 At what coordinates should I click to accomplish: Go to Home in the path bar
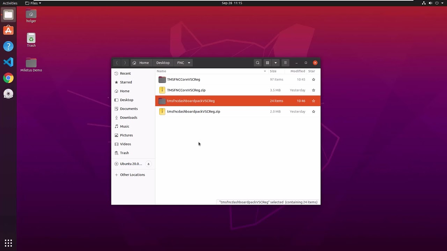141,63
